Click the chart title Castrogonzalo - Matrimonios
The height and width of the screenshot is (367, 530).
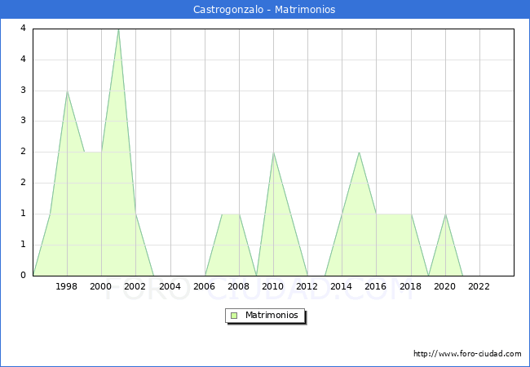(264, 10)
